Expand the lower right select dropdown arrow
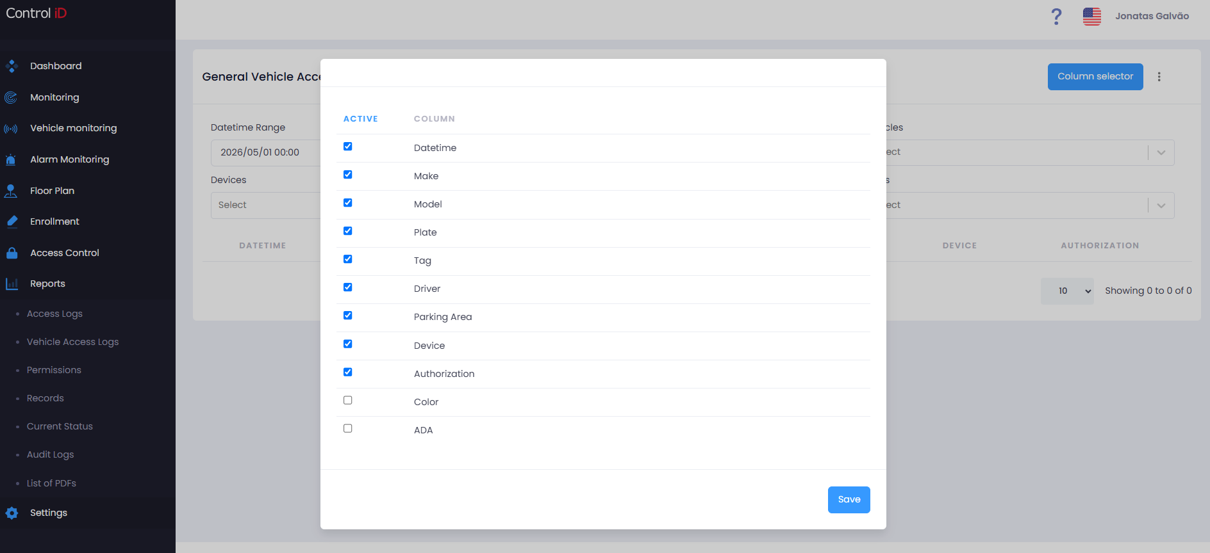 pyautogui.click(x=1161, y=205)
